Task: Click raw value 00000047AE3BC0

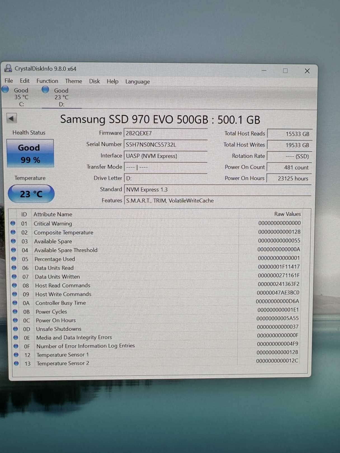Action: [x=278, y=292]
